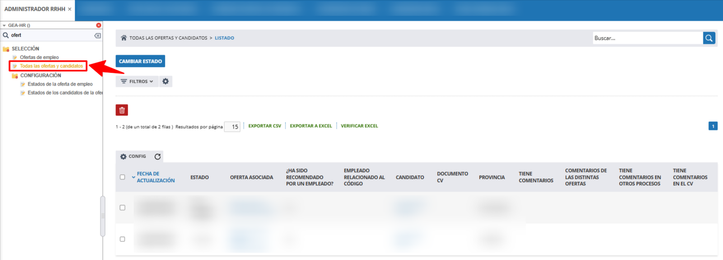Click the OFERTA ASOCIADA column header
This screenshot has height=260, width=723.
[x=252, y=177]
